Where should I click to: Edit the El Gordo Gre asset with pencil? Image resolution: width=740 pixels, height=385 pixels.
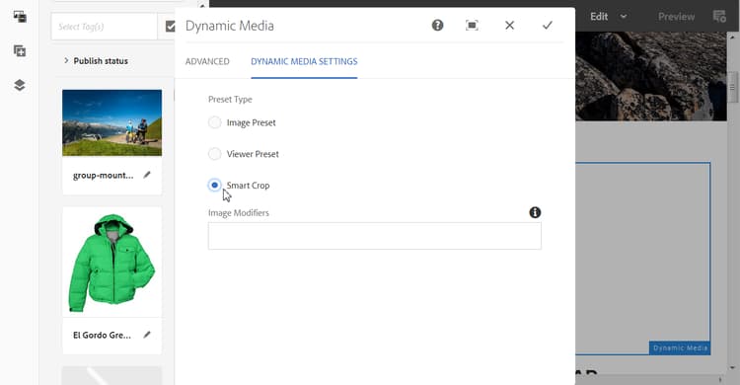147,335
